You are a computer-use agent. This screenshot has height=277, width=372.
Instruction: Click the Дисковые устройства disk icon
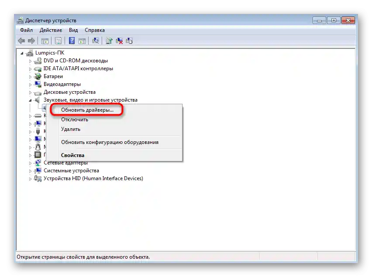click(38, 92)
